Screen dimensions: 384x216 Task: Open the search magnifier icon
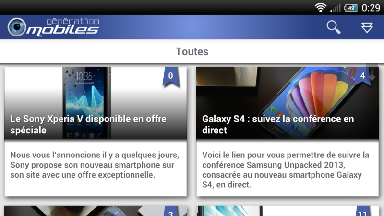(x=333, y=27)
